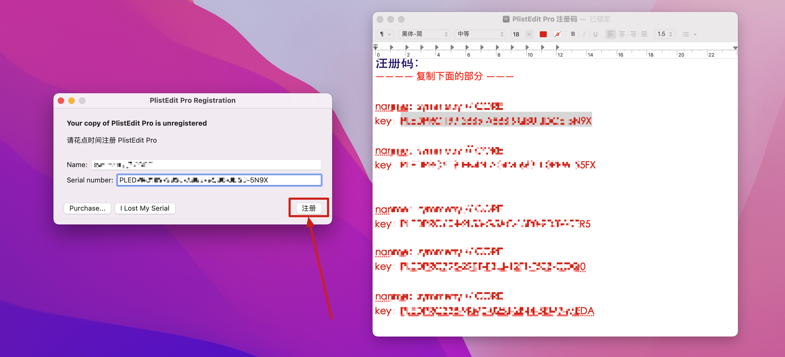This screenshot has width=785, height=357.
Task: Toggle bold formatting in TextEdit
Action: [573, 34]
